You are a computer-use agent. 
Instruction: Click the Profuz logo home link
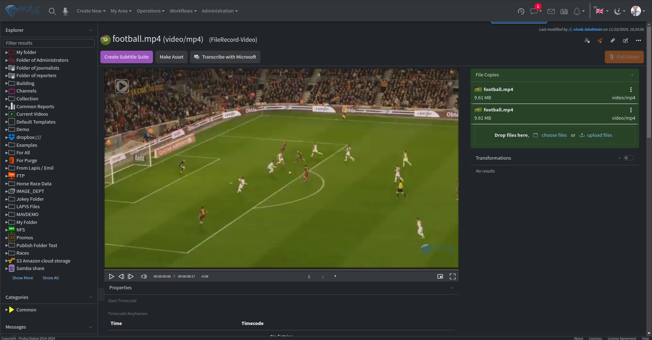pyautogui.click(x=22, y=11)
